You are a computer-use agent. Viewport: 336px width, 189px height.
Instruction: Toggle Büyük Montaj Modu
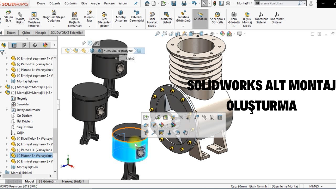point(247,20)
